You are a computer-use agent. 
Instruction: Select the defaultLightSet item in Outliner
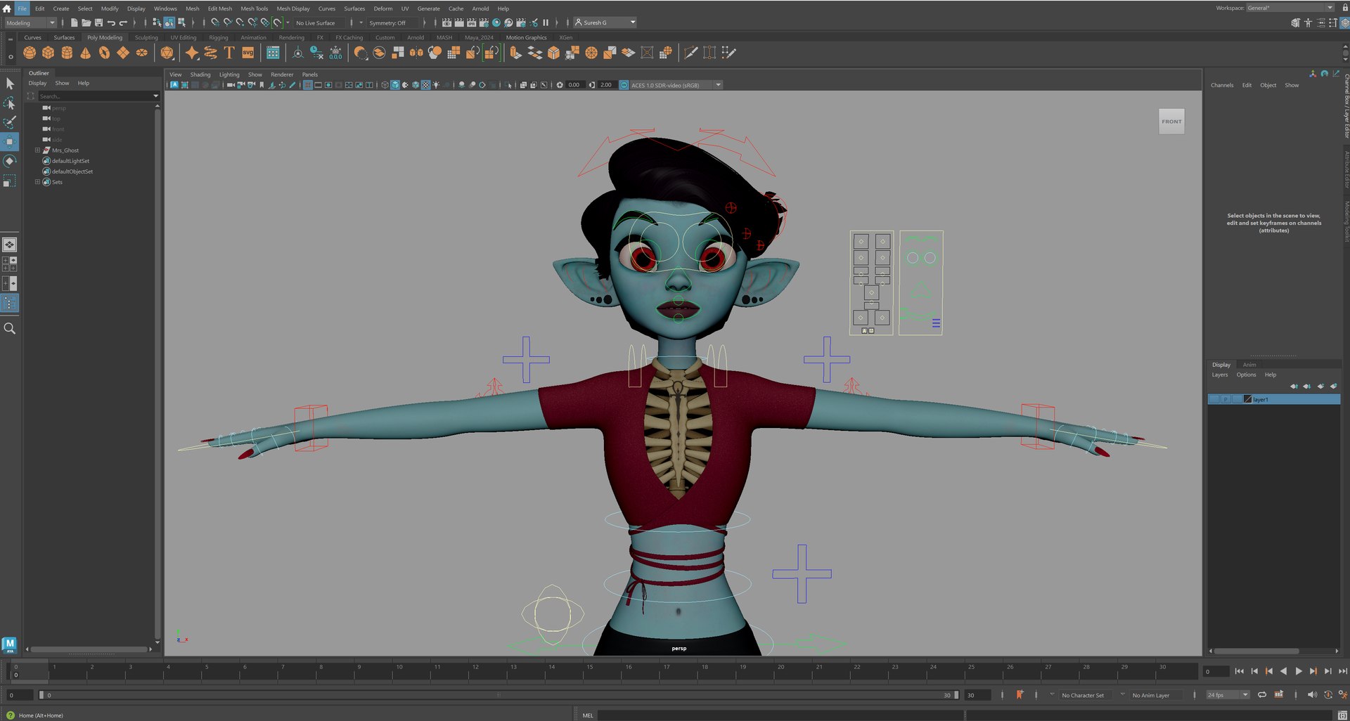click(x=70, y=161)
